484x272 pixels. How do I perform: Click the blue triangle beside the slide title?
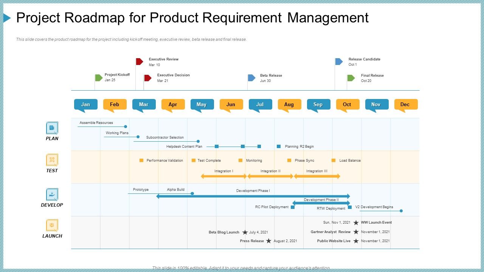(x=7, y=18)
